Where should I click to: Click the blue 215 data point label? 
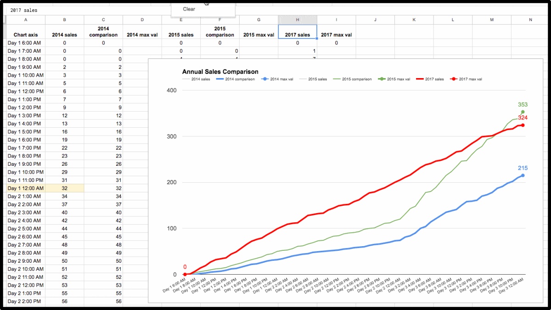(523, 168)
